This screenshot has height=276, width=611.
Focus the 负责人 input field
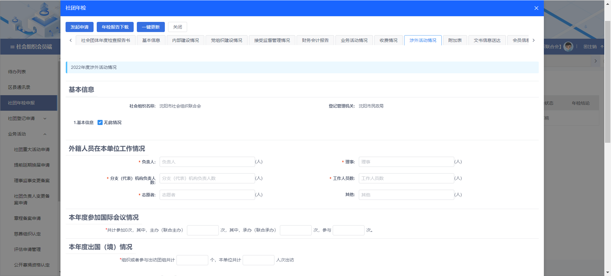(x=207, y=162)
